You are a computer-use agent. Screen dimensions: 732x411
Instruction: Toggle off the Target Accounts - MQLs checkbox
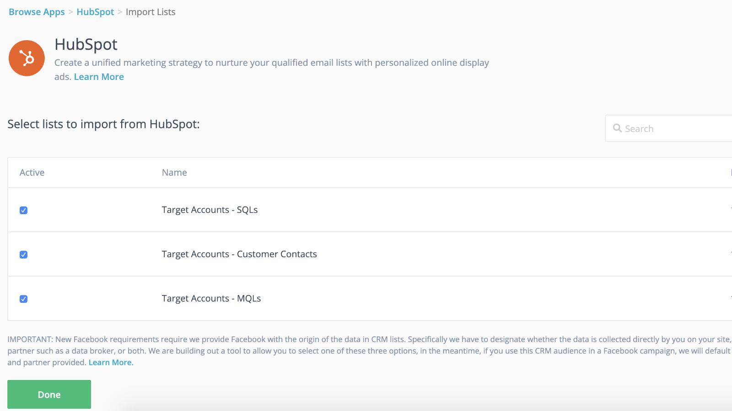(x=23, y=299)
